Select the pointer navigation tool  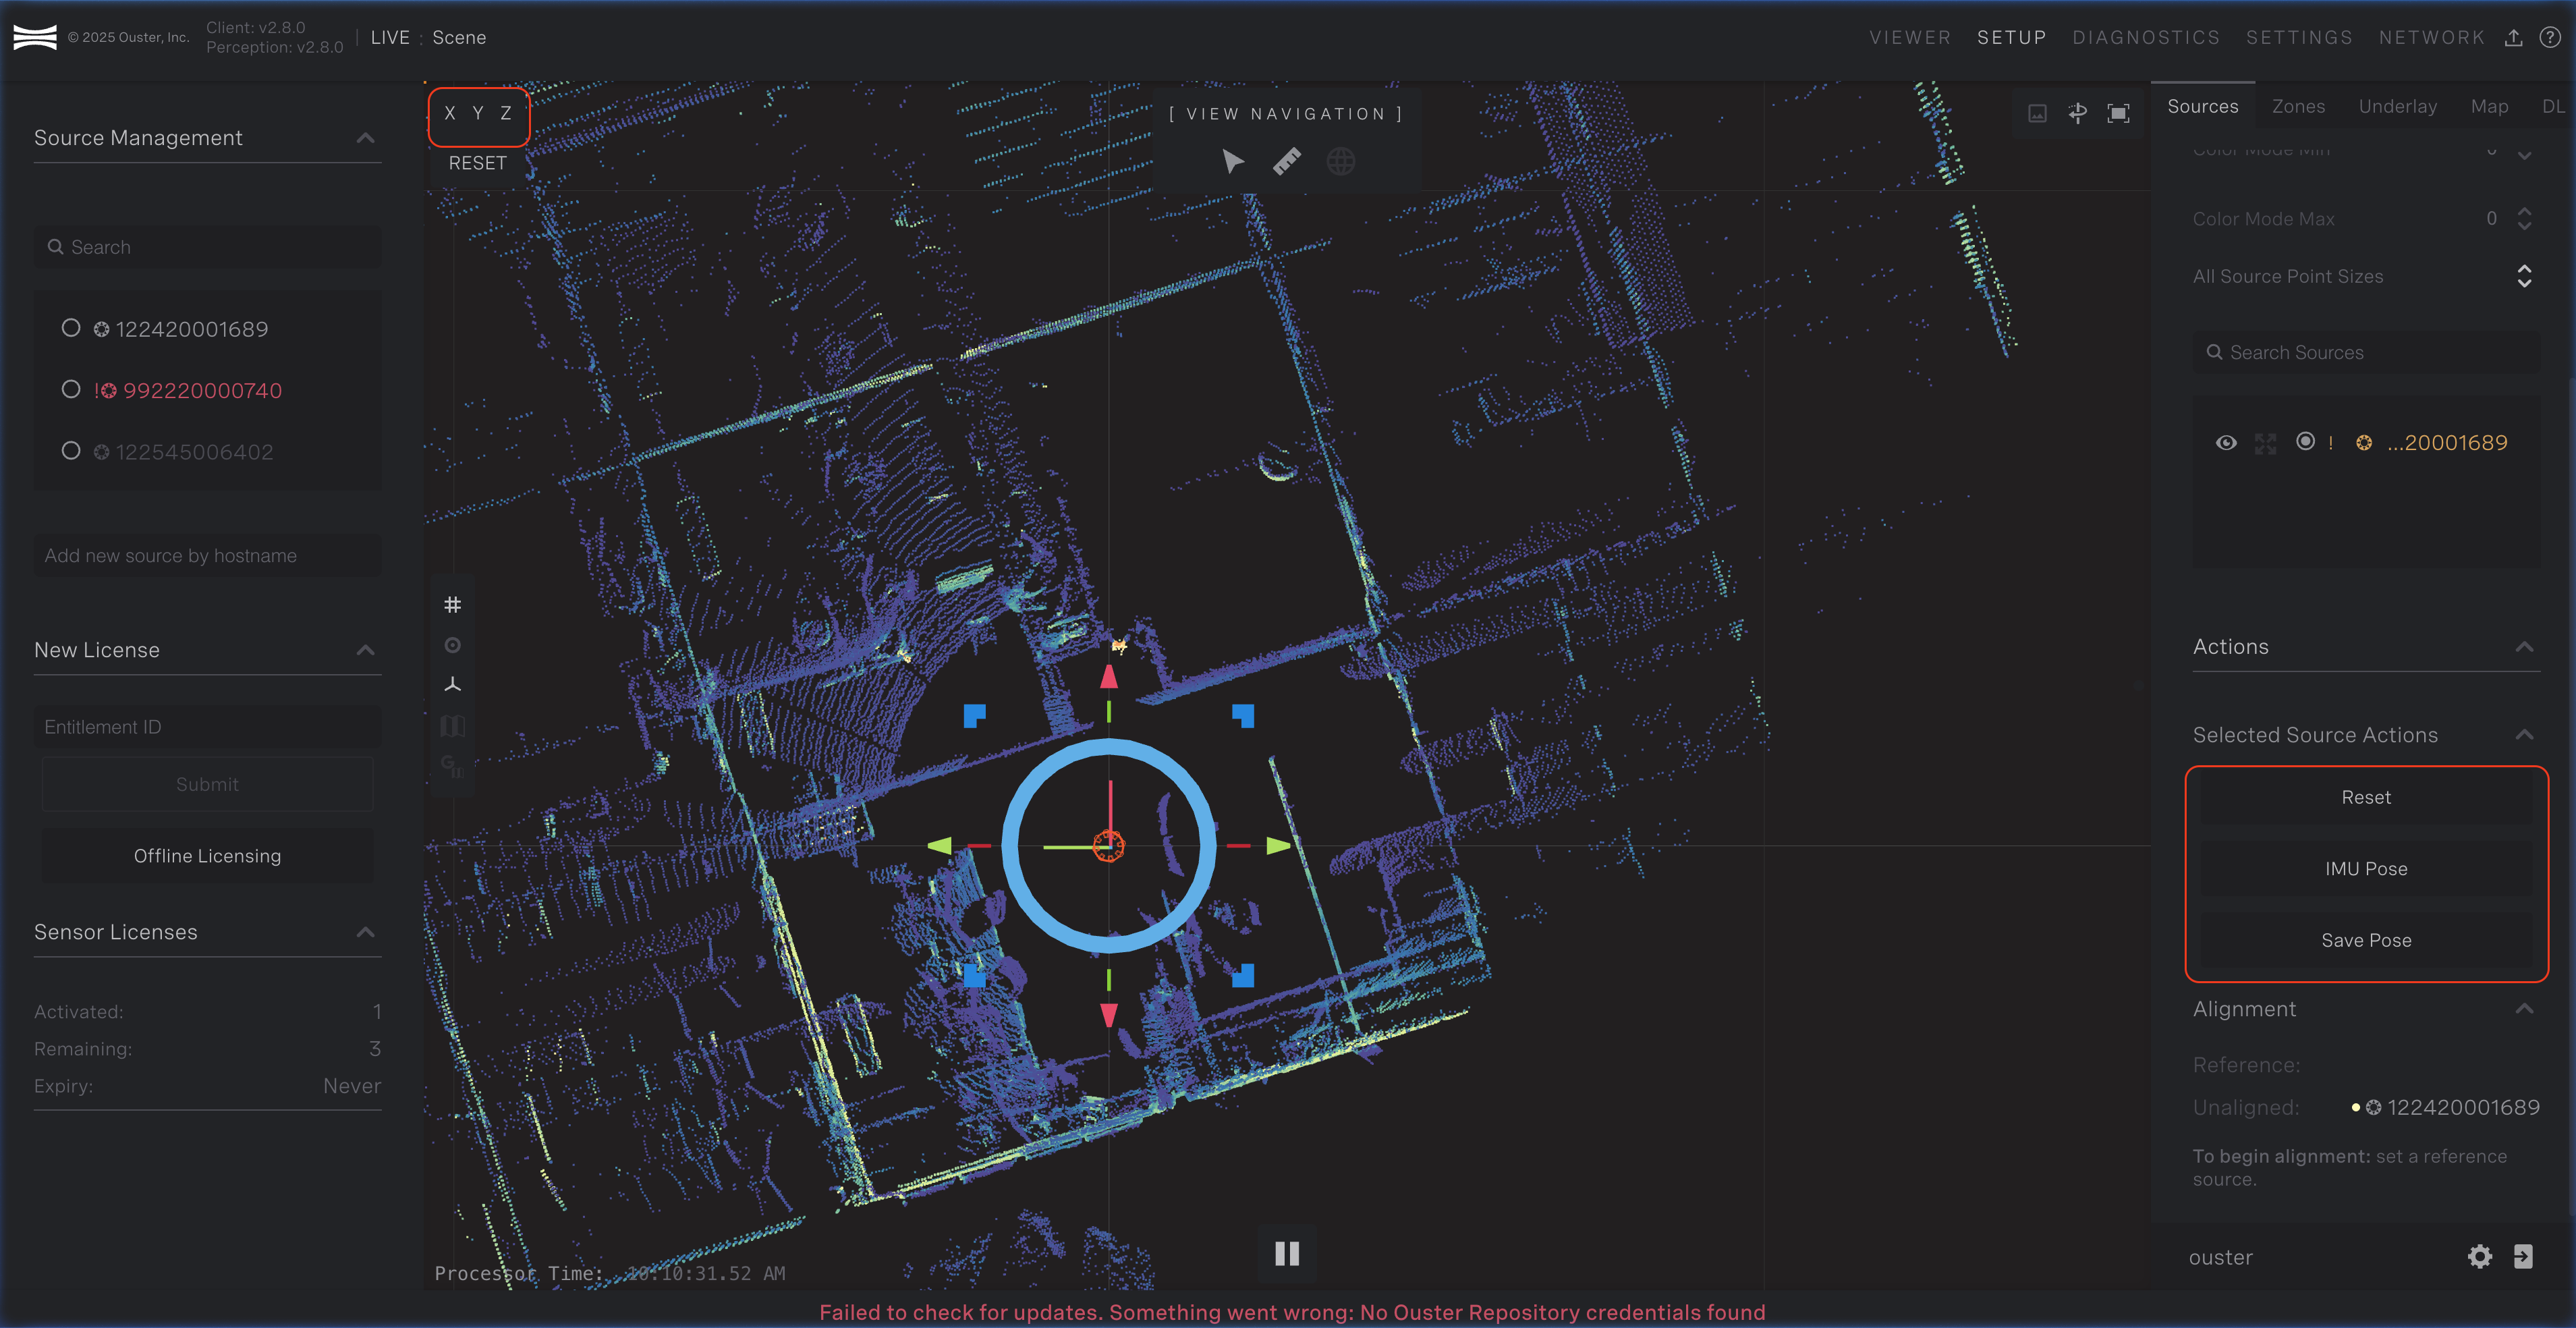coord(1232,161)
